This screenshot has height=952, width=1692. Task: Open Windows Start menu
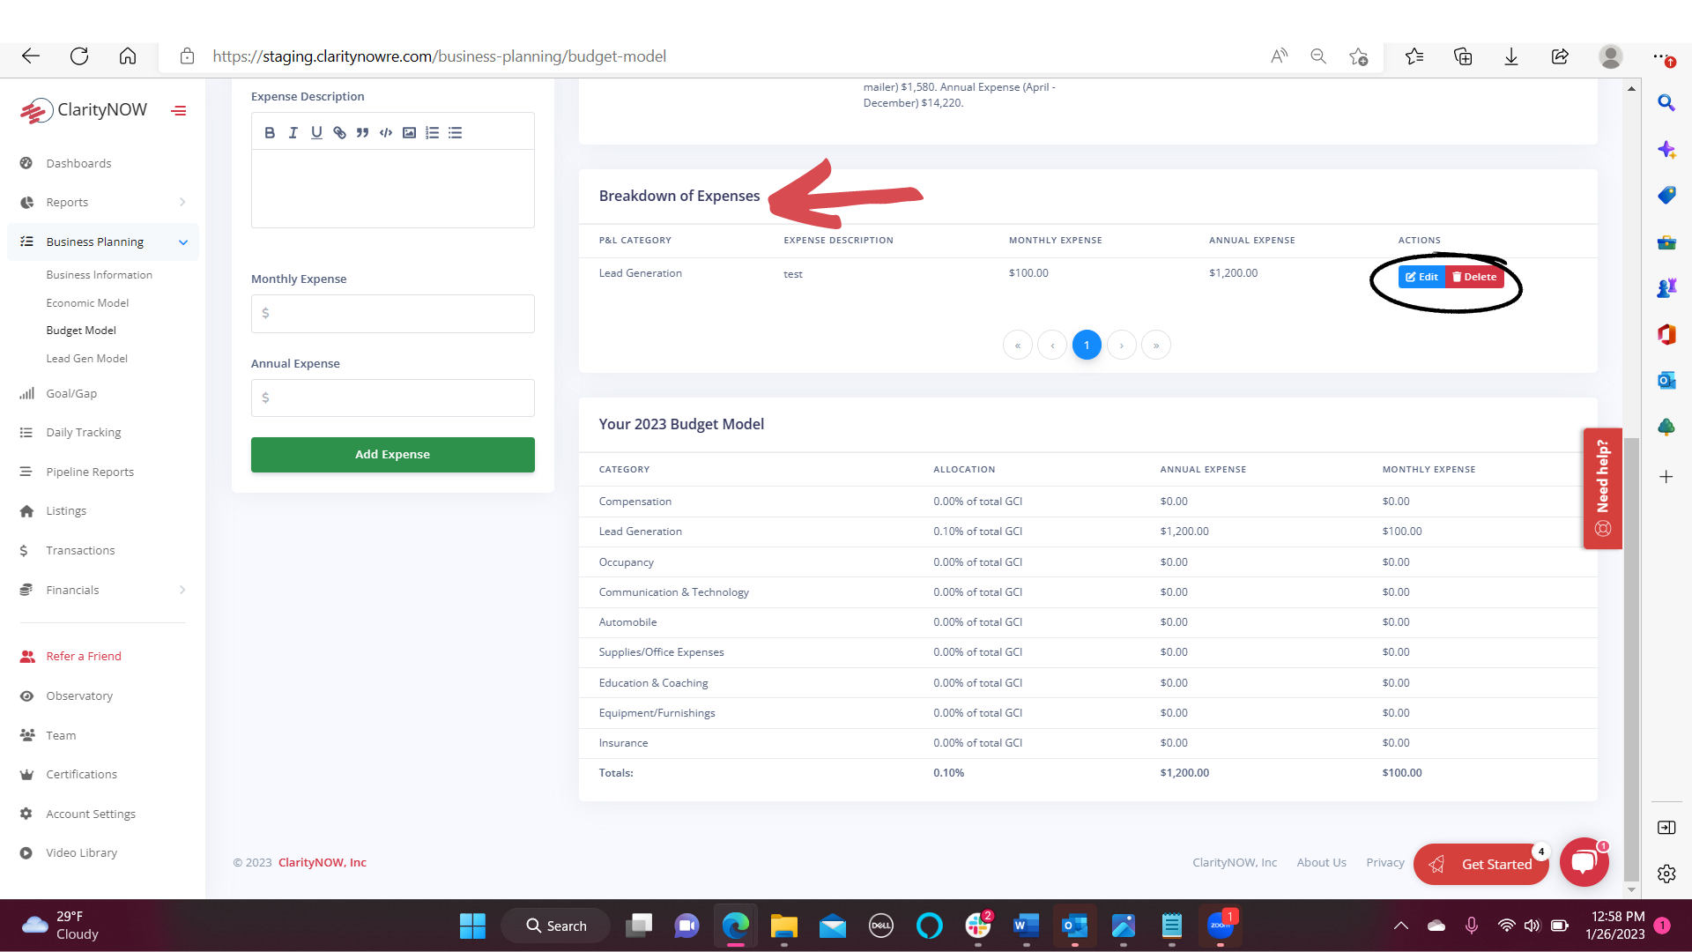click(472, 926)
